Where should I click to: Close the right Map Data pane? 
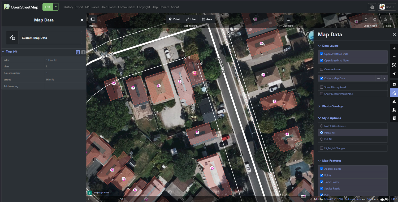tap(394, 35)
